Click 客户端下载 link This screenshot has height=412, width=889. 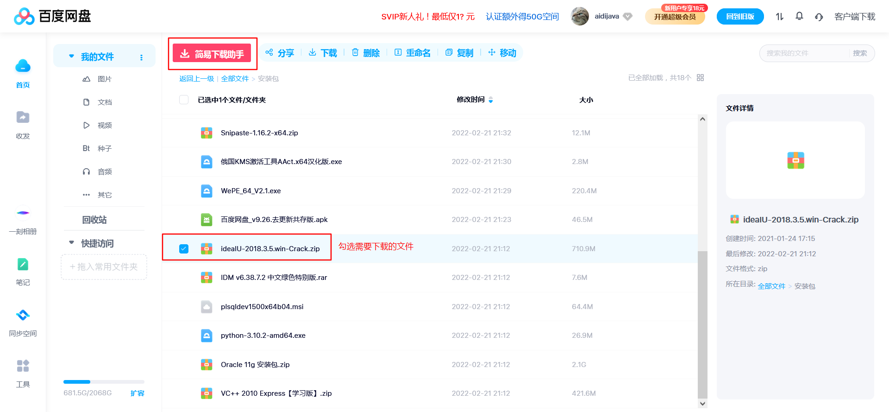point(855,17)
